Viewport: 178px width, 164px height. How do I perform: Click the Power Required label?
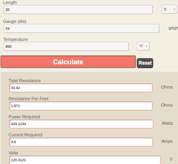click(x=24, y=117)
